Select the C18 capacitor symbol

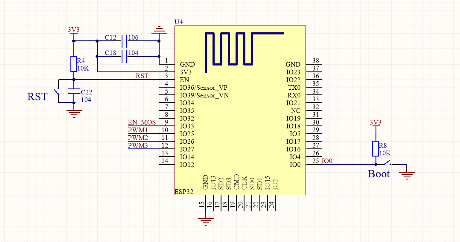(124, 57)
